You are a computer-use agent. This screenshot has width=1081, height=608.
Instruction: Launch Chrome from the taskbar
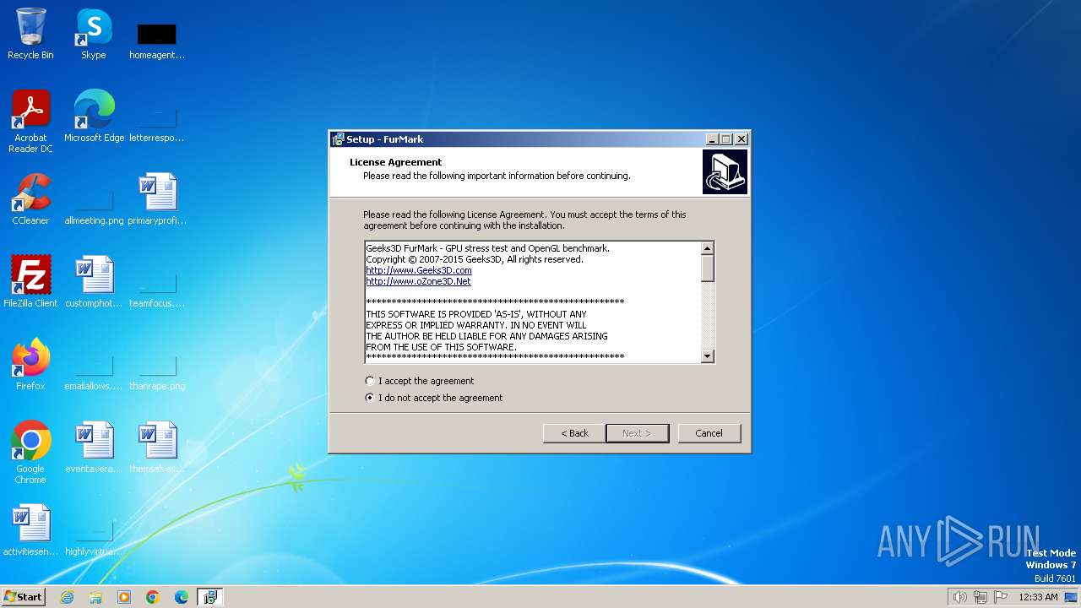(153, 597)
